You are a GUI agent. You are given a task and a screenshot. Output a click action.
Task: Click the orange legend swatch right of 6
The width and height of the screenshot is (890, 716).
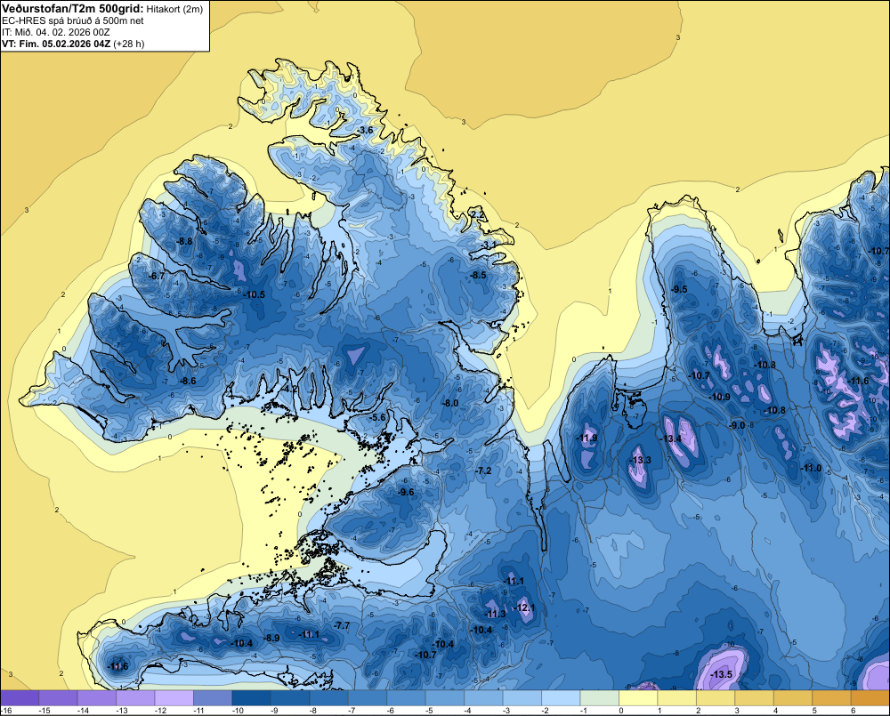click(870, 698)
